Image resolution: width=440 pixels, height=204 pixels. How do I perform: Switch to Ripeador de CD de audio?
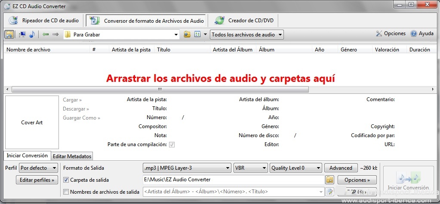coord(43,21)
